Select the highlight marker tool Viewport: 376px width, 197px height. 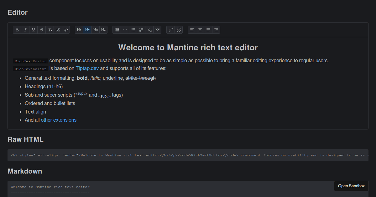[58, 30]
